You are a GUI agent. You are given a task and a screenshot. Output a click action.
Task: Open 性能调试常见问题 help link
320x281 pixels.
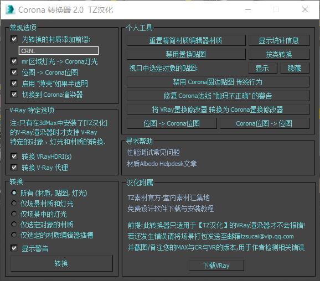(x=153, y=152)
